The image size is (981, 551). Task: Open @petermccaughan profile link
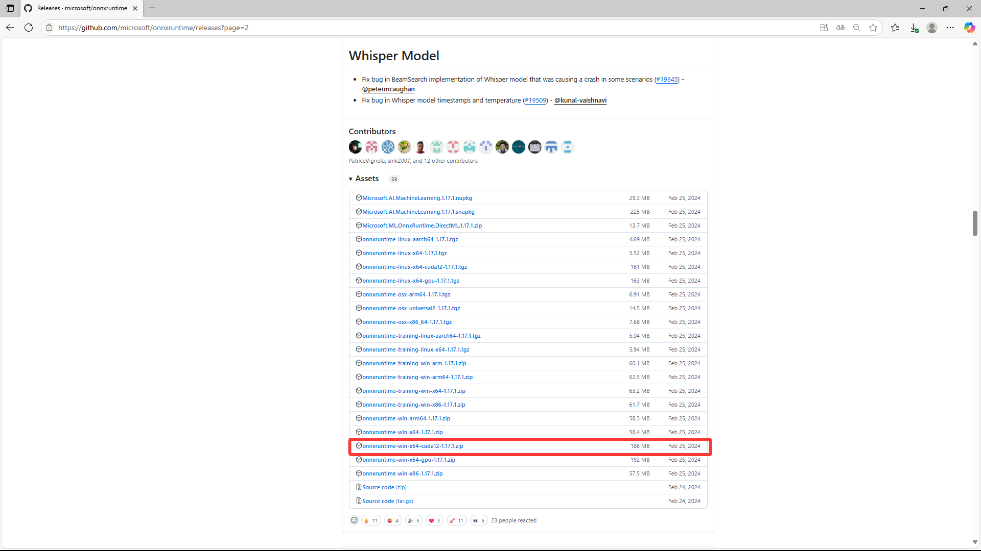tap(388, 89)
